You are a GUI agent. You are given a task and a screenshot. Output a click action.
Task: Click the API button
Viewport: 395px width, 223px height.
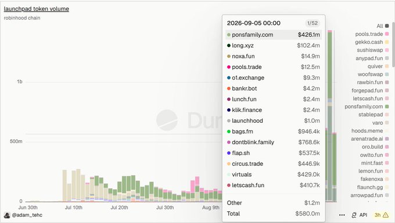[x=359, y=215]
